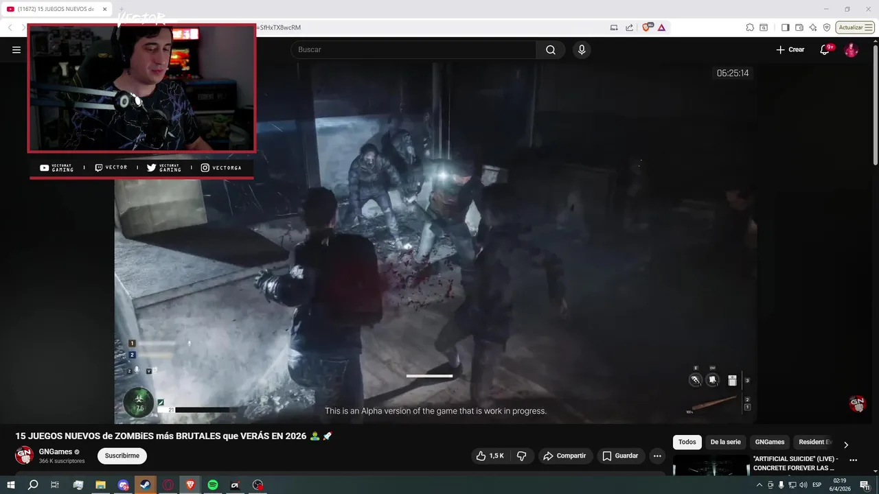Viewport: 879px width, 494px height.
Task: Open Brave VPN shield icon
Action: click(x=827, y=27)
